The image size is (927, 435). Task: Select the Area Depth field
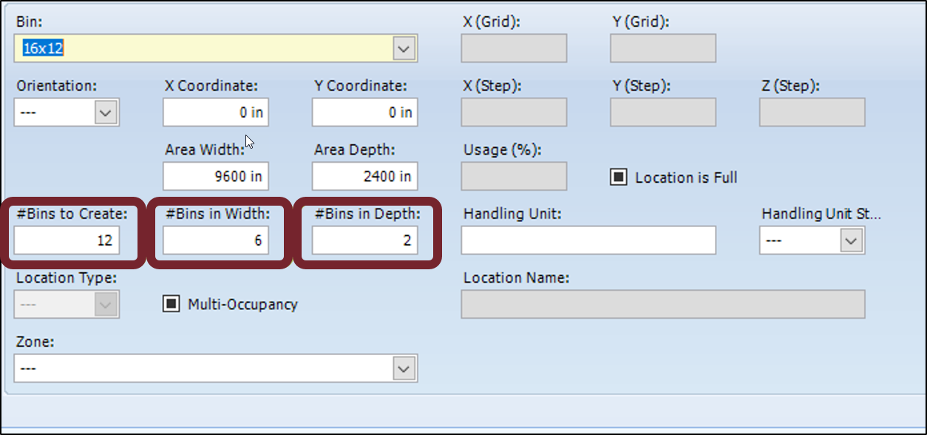point(364,177)
